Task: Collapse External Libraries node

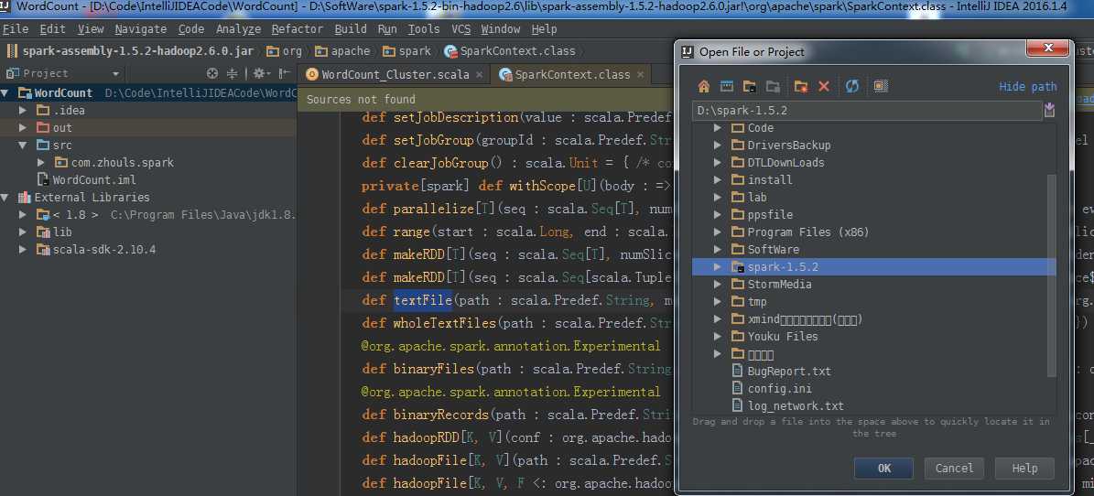Action: coord(5,198)
